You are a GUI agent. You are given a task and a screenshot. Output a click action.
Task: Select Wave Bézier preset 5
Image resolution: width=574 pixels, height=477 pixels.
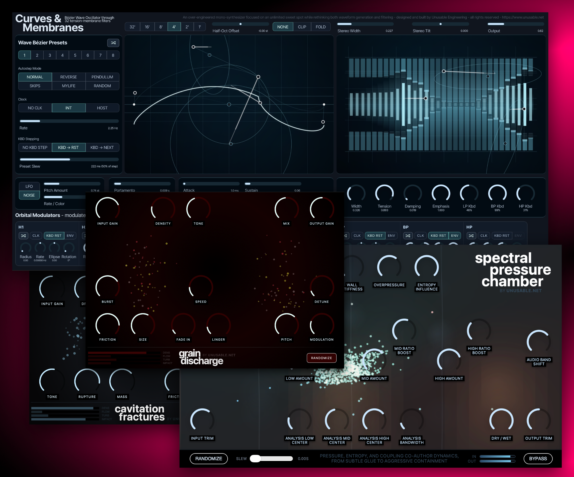[x=75, y=55]
